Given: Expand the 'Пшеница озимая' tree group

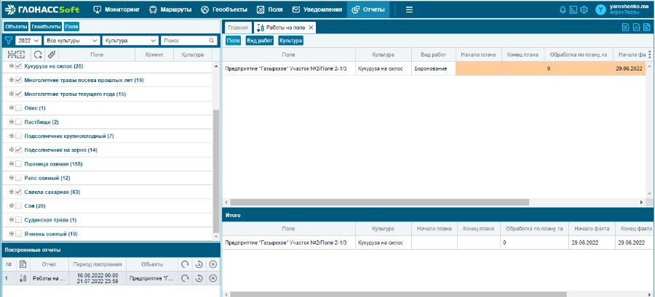Looking at the screenshot, I should coord(11,164).
